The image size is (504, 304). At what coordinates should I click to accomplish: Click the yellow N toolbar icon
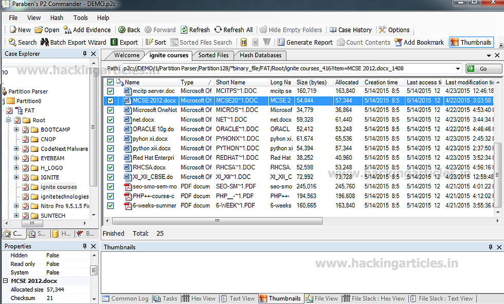[244, 43]
